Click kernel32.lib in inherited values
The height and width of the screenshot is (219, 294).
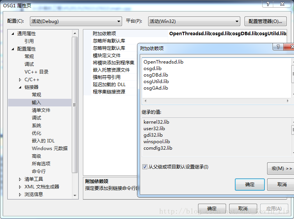[156, 122]
